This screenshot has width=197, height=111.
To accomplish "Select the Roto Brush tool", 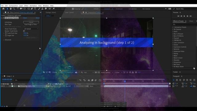I will point(50,9).
